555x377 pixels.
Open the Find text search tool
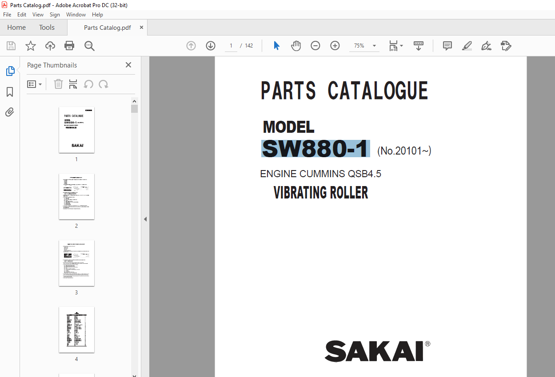[90, 46]
